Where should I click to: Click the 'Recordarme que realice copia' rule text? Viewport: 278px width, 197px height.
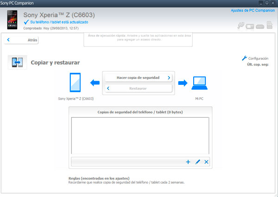126,182
